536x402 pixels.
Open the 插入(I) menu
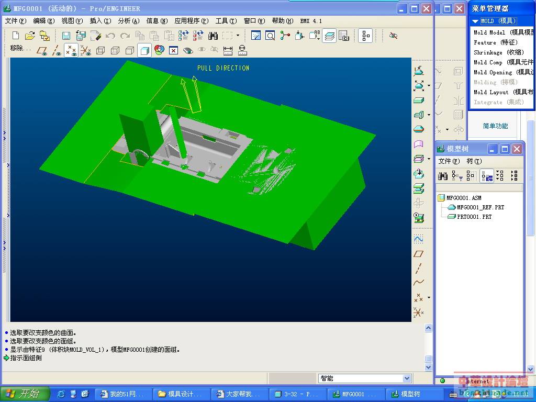(100, 21)
